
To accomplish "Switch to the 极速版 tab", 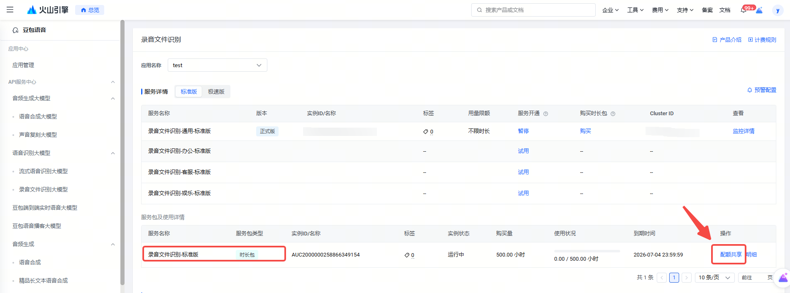I will [216, 92].
